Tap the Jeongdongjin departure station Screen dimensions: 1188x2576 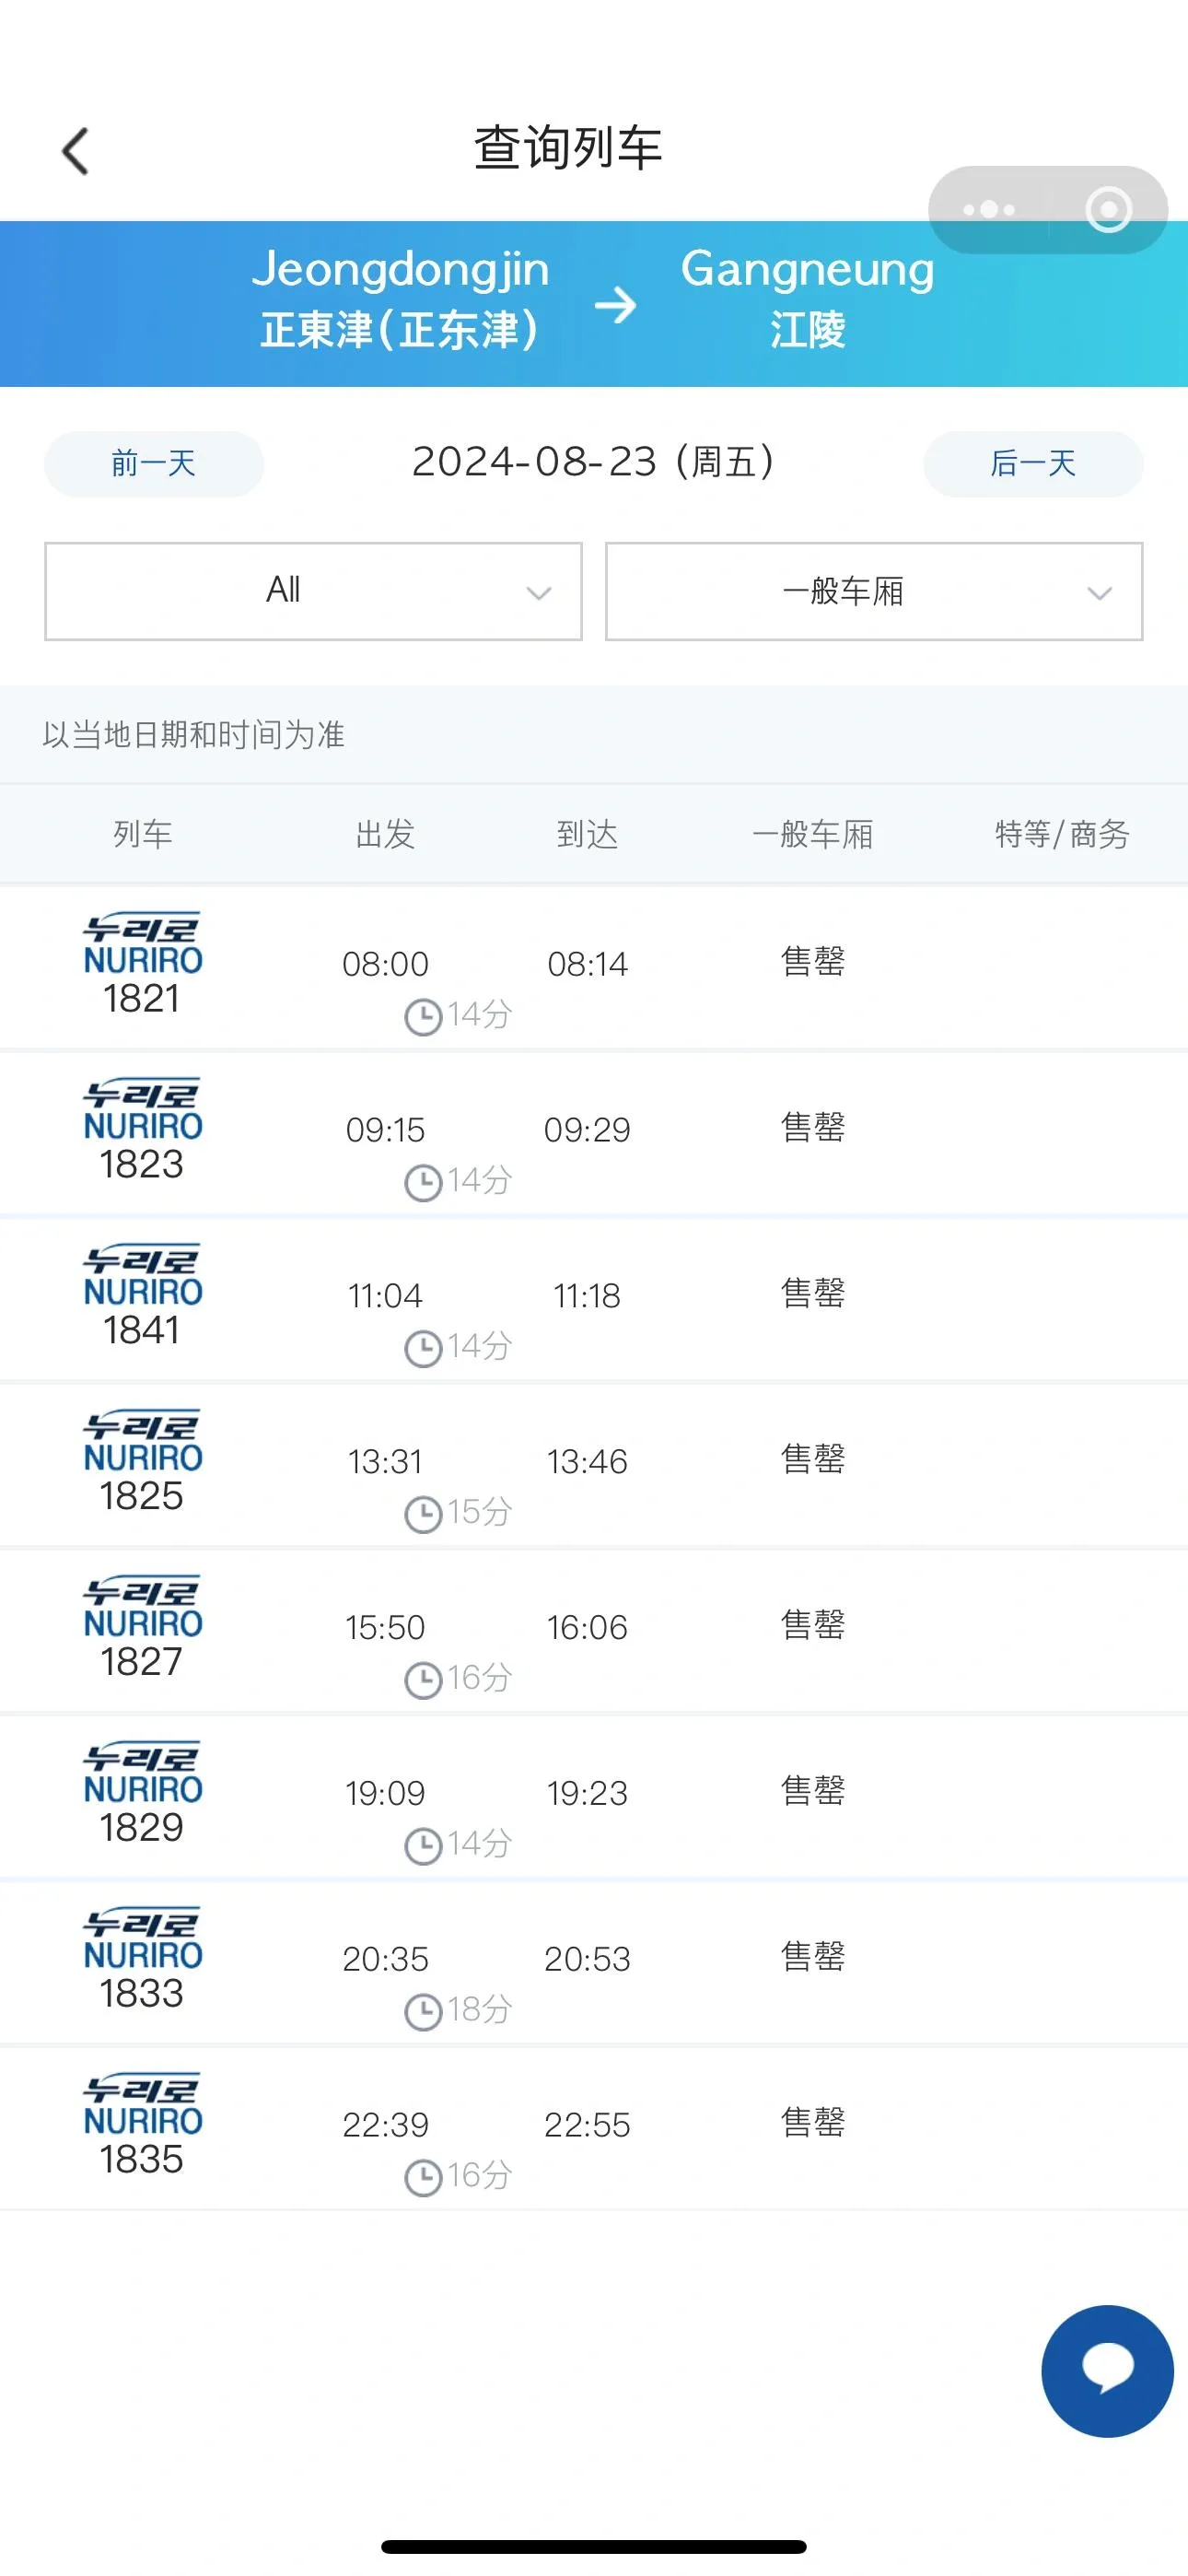pos(400,299)
